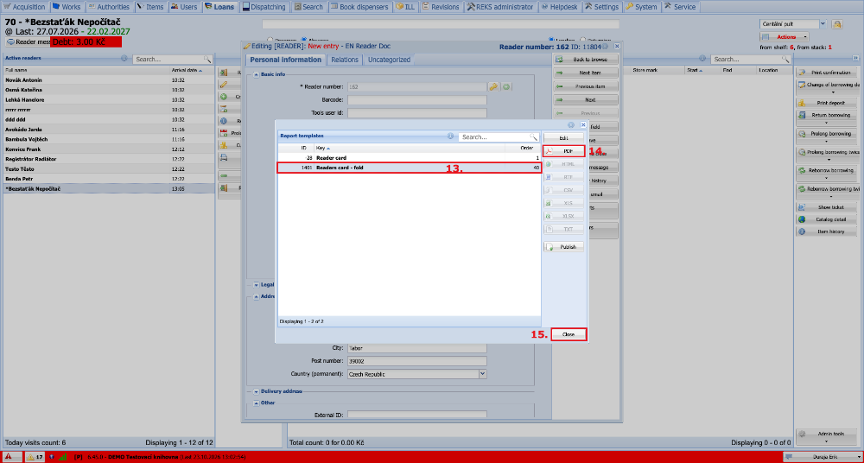Click the XLSX export icon
The image size is (864, 463).
point(549,217)
